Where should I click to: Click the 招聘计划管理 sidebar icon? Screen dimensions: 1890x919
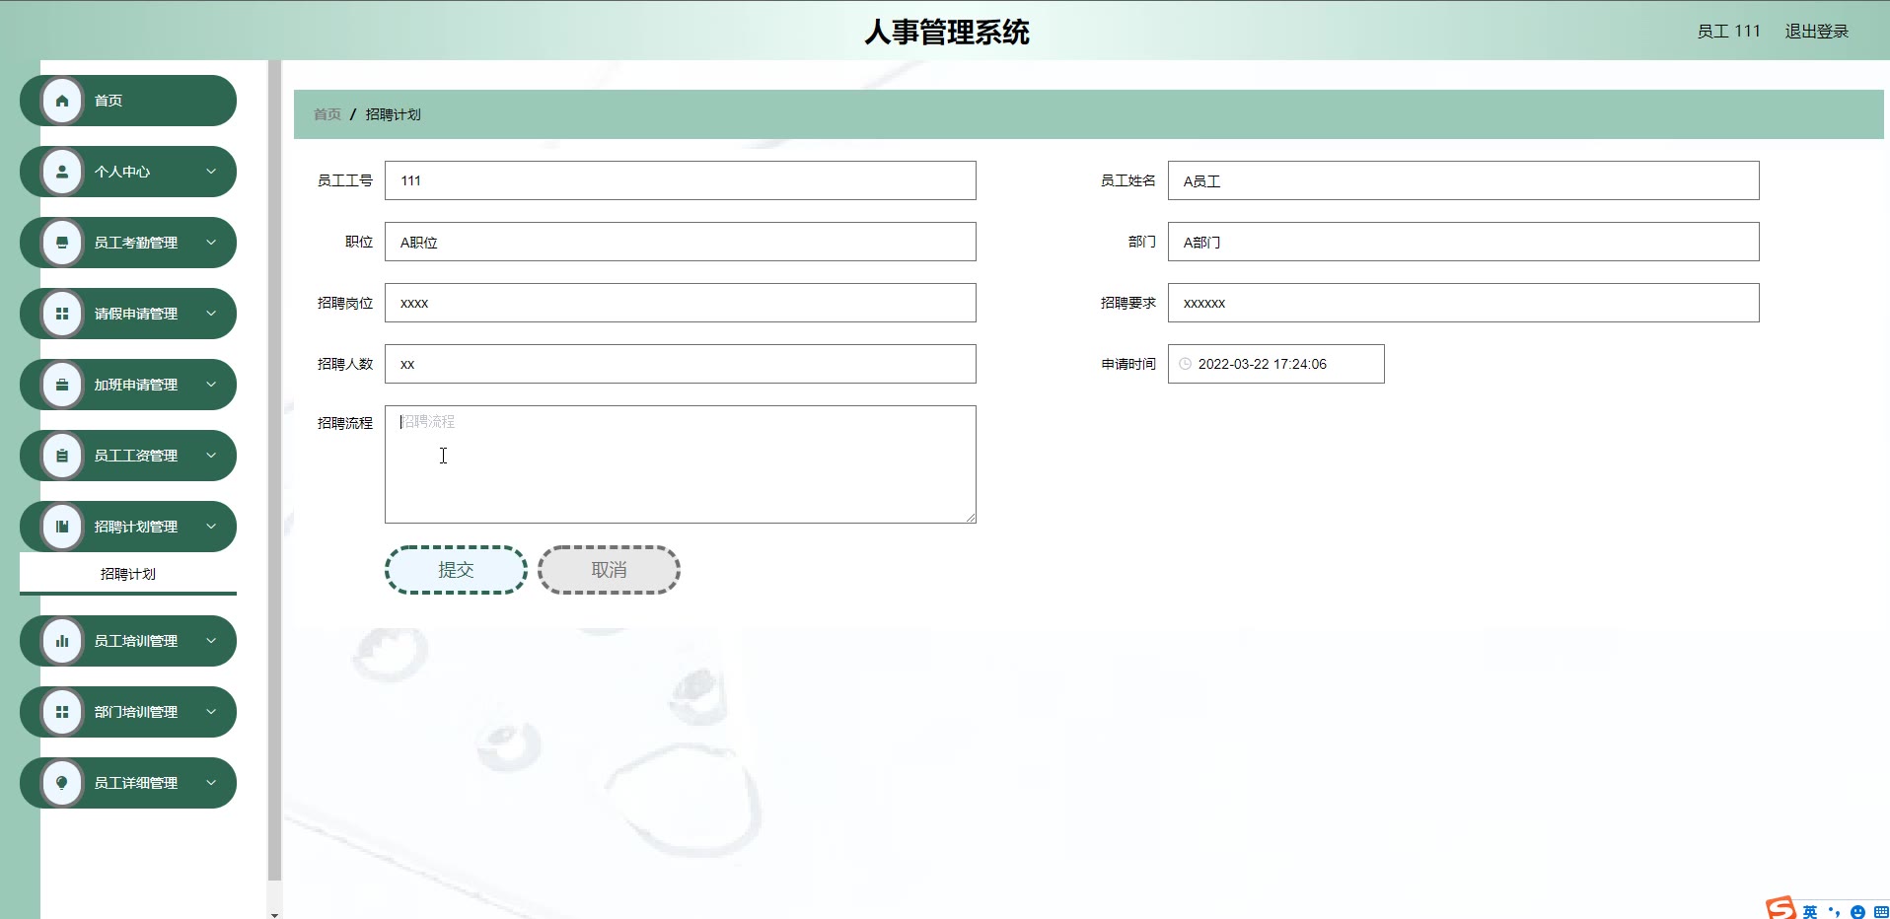[62, 527]
